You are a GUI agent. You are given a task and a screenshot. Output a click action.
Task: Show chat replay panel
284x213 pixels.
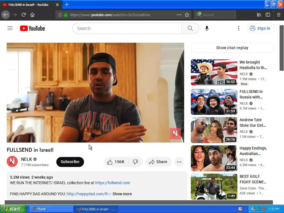pos(232,48)
